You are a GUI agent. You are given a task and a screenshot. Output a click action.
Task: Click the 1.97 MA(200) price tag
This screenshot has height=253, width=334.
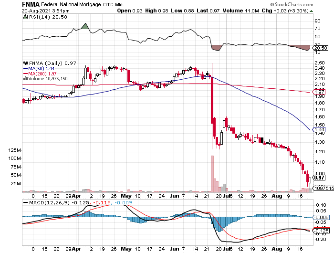point(319,92)
